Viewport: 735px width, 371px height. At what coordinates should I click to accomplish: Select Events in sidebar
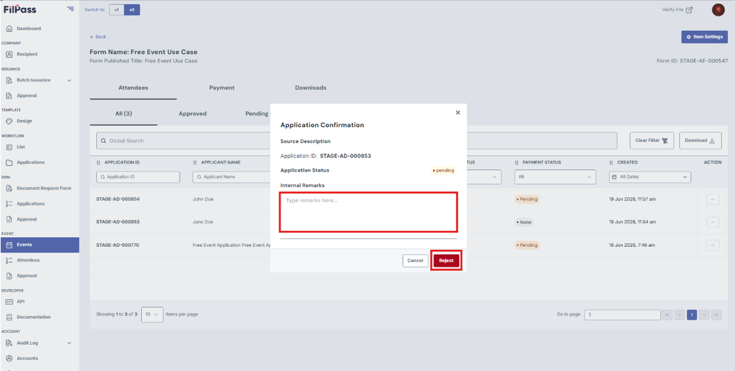40,244
